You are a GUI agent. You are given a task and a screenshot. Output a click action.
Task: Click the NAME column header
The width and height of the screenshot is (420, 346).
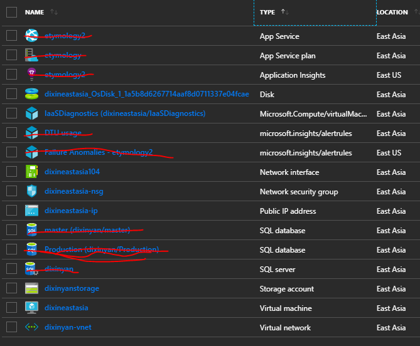pos(35,13)
